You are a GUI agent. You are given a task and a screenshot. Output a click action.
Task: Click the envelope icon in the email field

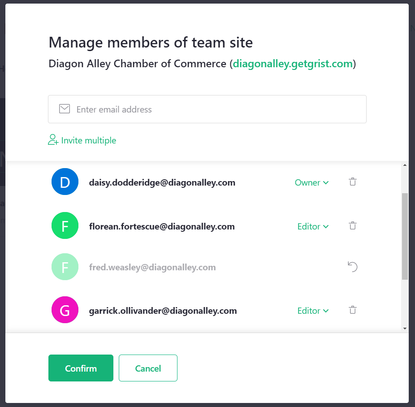click(x=65, y=109)
